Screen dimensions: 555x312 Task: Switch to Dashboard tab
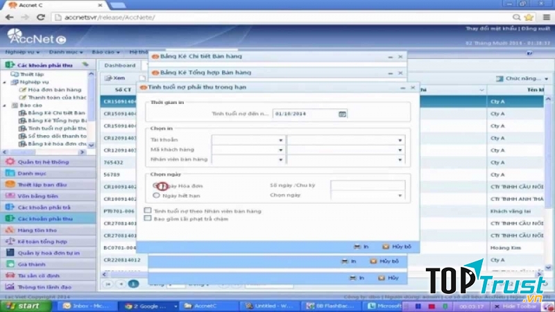click(120, 65)
